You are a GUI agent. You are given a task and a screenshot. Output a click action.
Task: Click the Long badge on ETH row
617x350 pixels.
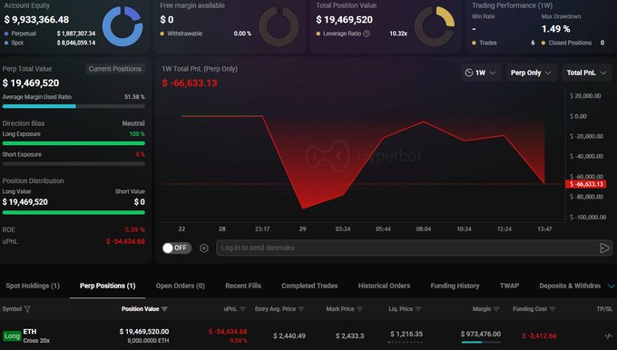12,335
